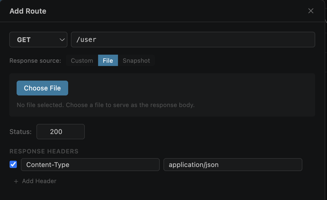Close the Add Route dialog
This screenshot has height=200, width=327.
311,11
